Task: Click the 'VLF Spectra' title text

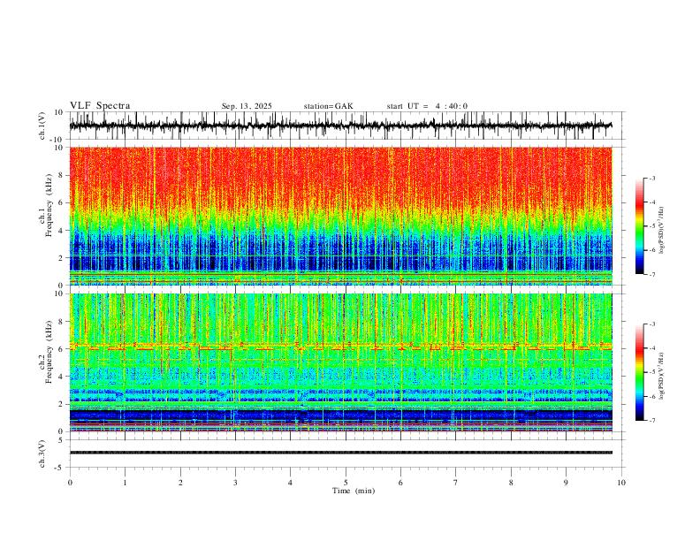Action: [100, 106]
